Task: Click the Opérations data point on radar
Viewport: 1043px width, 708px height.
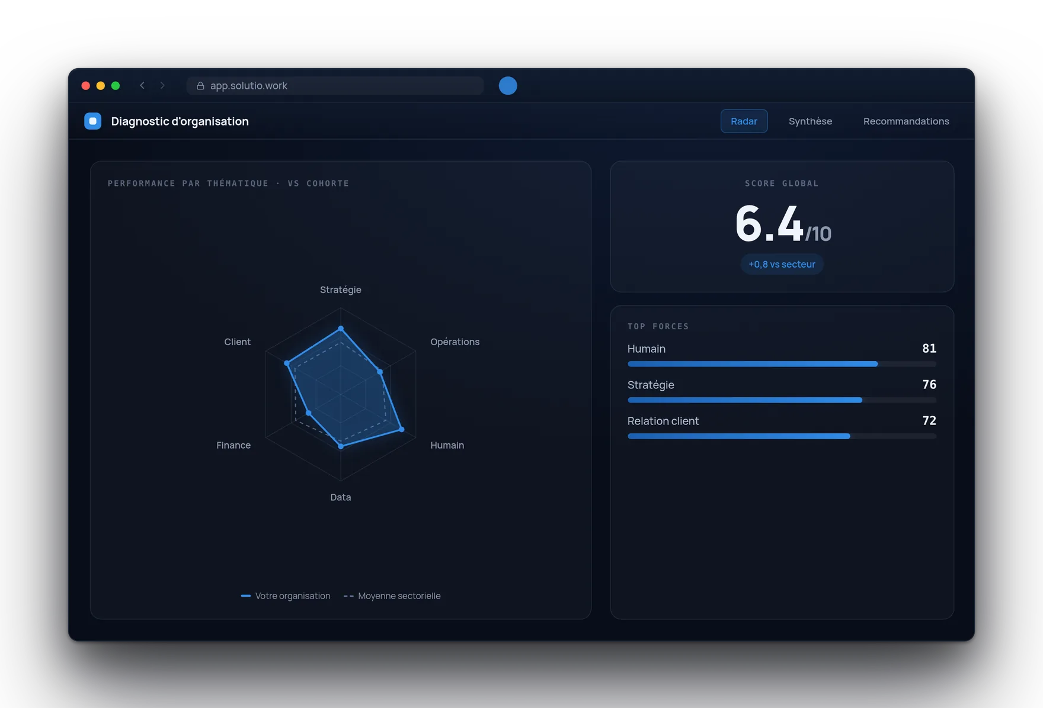Action: coord(380,372)
